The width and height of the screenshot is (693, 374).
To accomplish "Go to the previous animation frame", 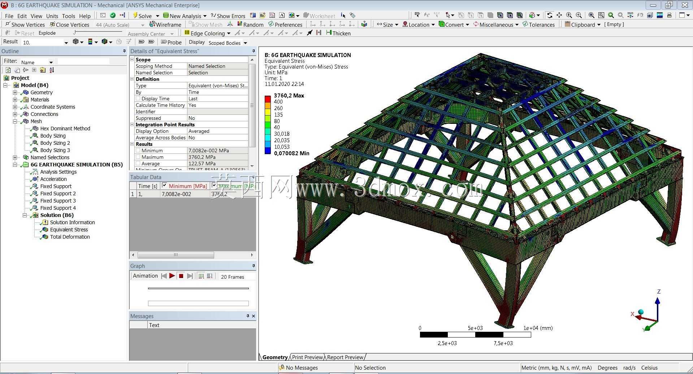I will tap(164, 276).
